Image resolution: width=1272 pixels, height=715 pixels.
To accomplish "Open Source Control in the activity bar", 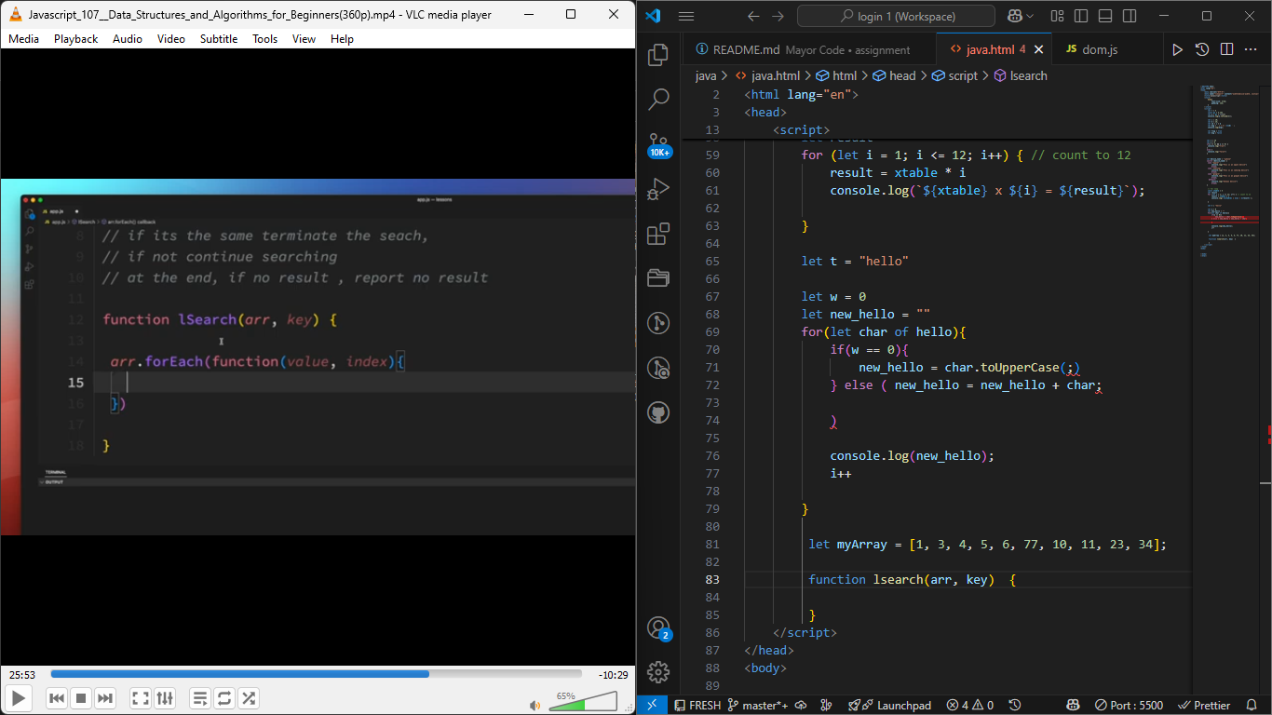I will click(x=658, y=142).
